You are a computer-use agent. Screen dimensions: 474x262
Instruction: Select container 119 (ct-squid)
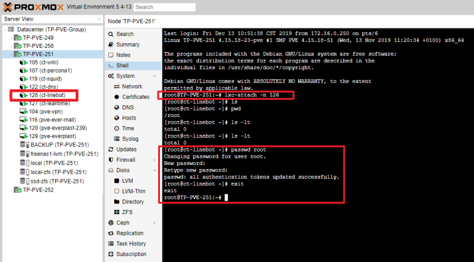46,79
